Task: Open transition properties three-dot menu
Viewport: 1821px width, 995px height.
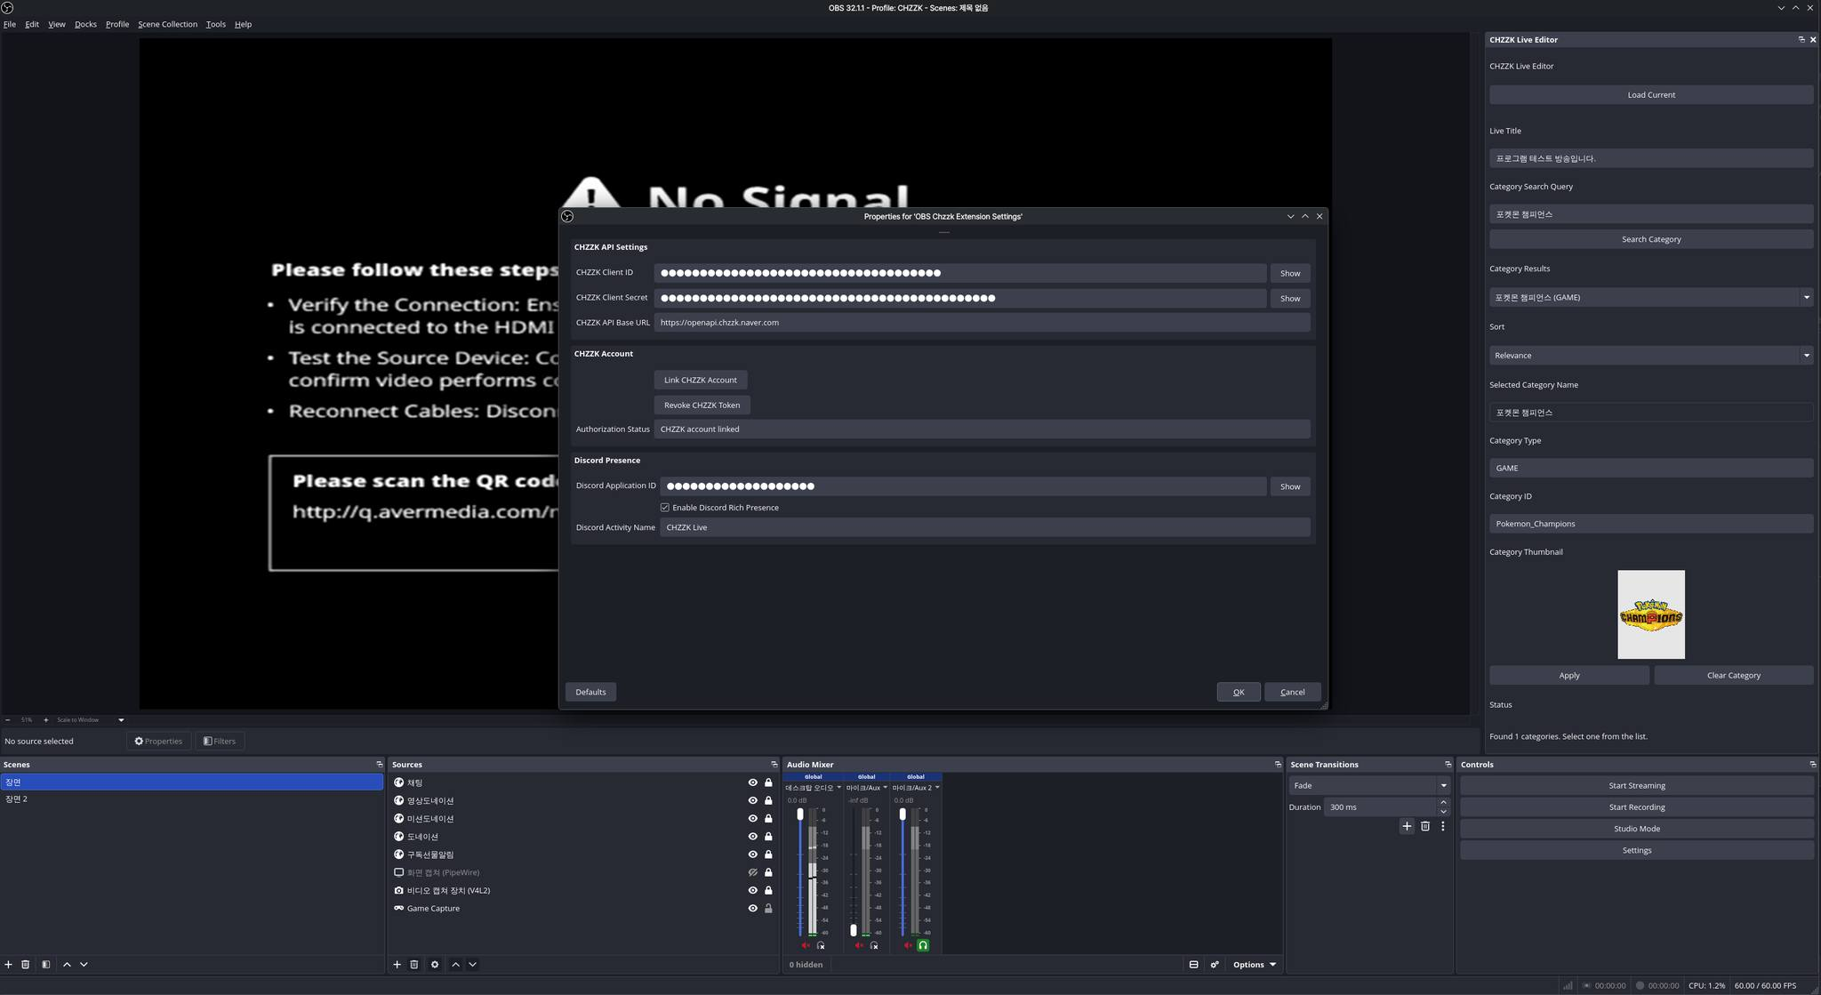Action: [1442, 827]
